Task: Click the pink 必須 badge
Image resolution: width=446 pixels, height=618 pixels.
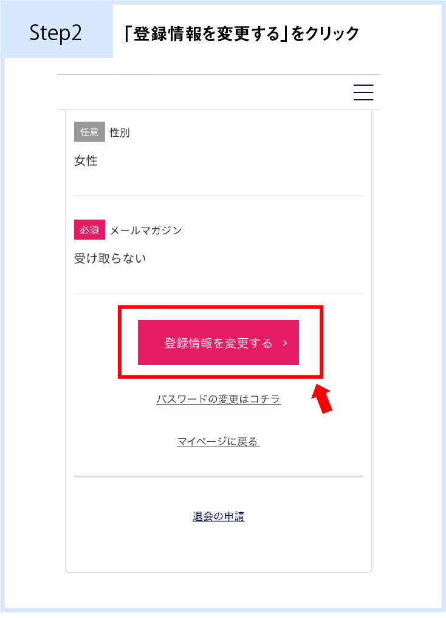Action: coord(89,229)
